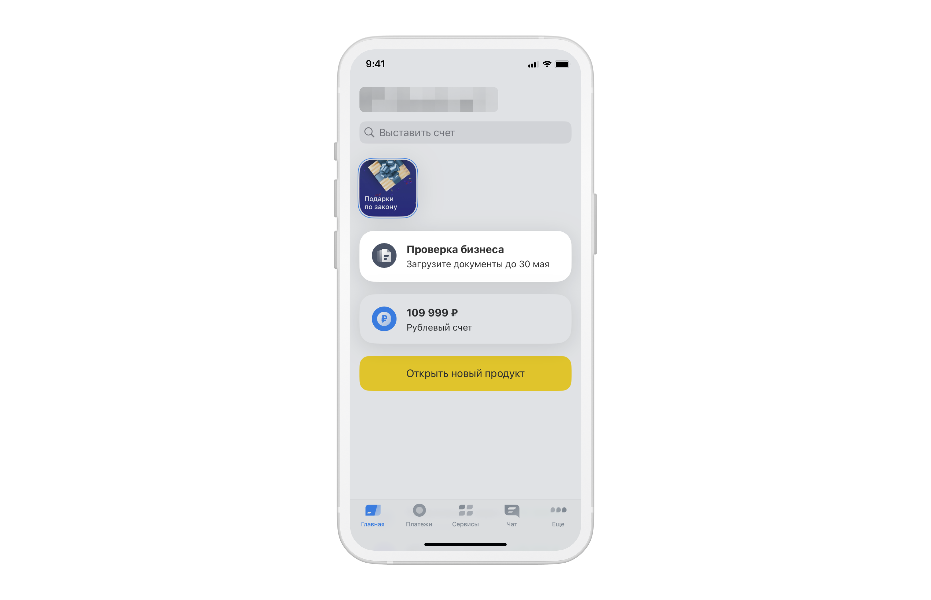The width and height of the screenshot is (931, 600).
Task: Open Сервисы section
Action: (x=465, y=517)
